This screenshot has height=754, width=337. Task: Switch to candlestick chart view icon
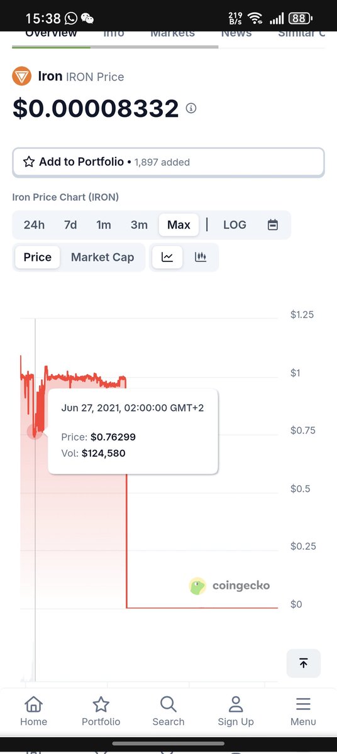[201, 257]
